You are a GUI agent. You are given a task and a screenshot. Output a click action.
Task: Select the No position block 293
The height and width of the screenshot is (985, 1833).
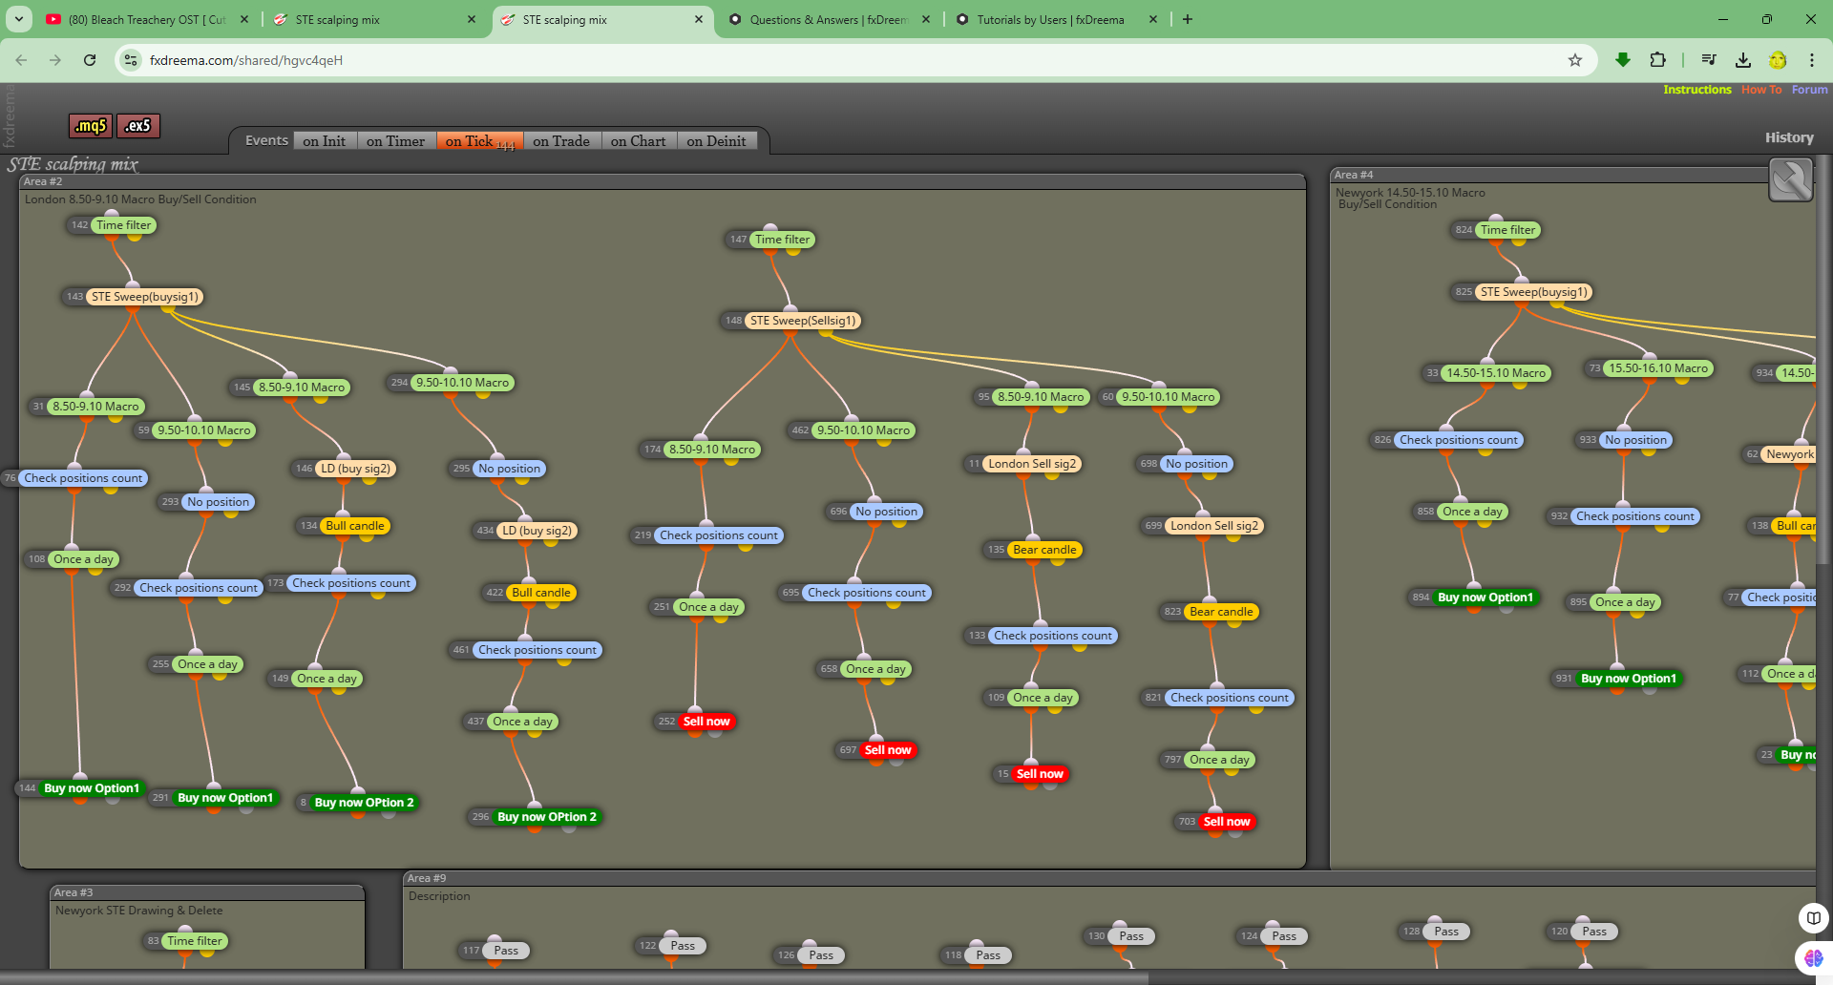pyautogui.click(x=218, y=502)
